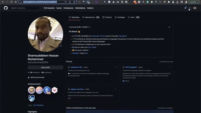Reload the page with the refresh icon
The image size is (201, 113).
pos(11,2)
